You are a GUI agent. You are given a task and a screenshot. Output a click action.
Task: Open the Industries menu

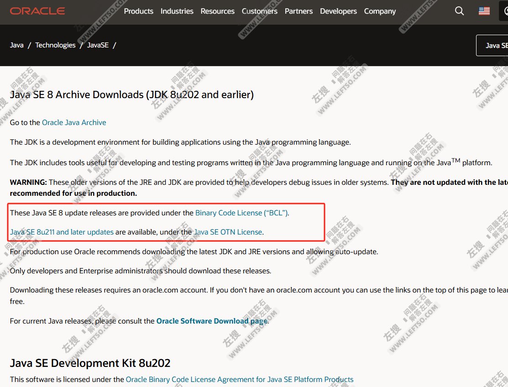tap(177, 11)
